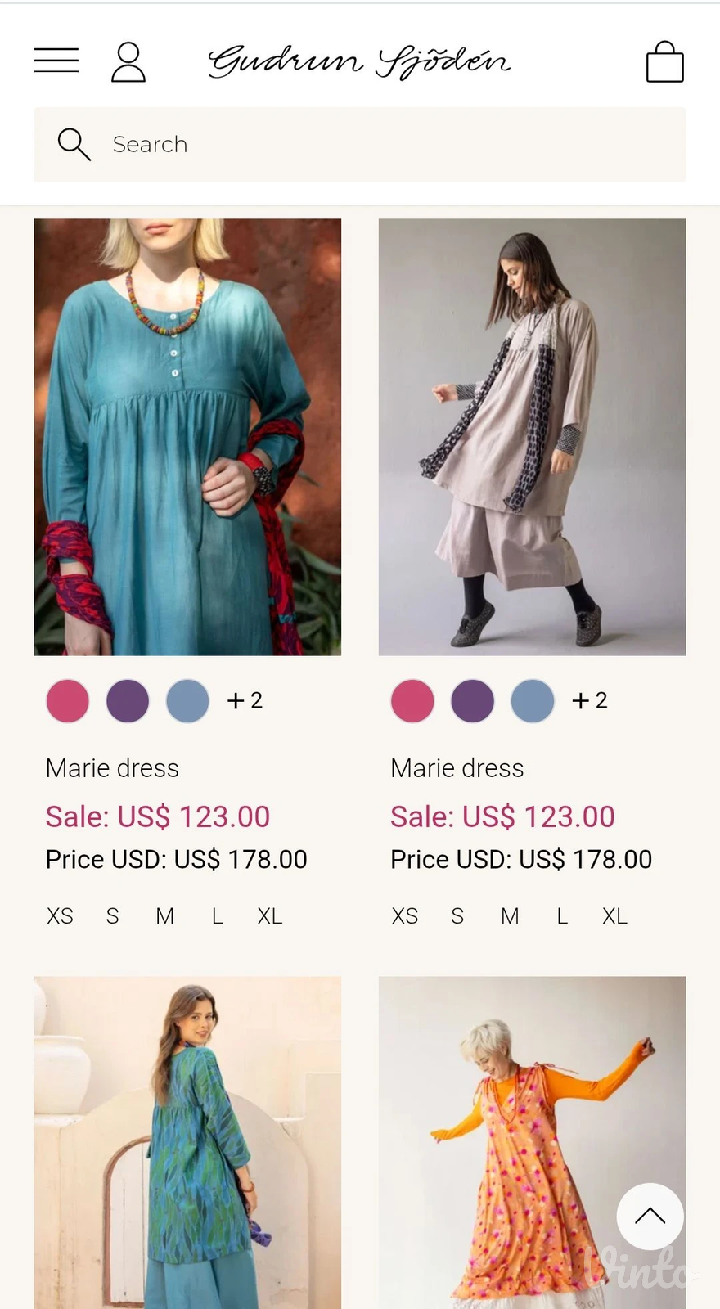Select pink swatch on left Marie dress
This screenshot has width=720, height=1309.
pyautogui.click(x=68, y=701)
